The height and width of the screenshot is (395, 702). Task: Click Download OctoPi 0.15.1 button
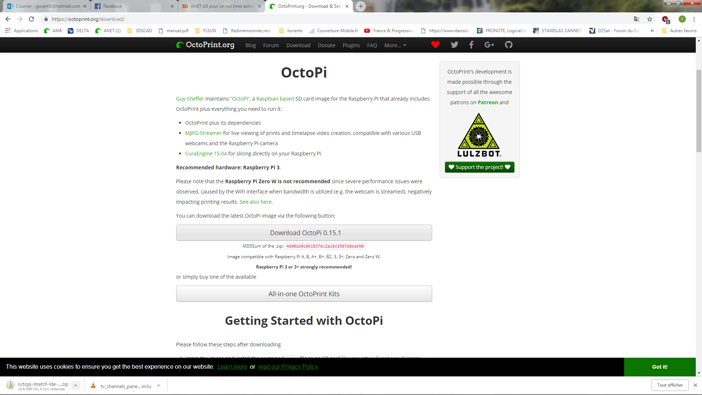coord(304,233)
